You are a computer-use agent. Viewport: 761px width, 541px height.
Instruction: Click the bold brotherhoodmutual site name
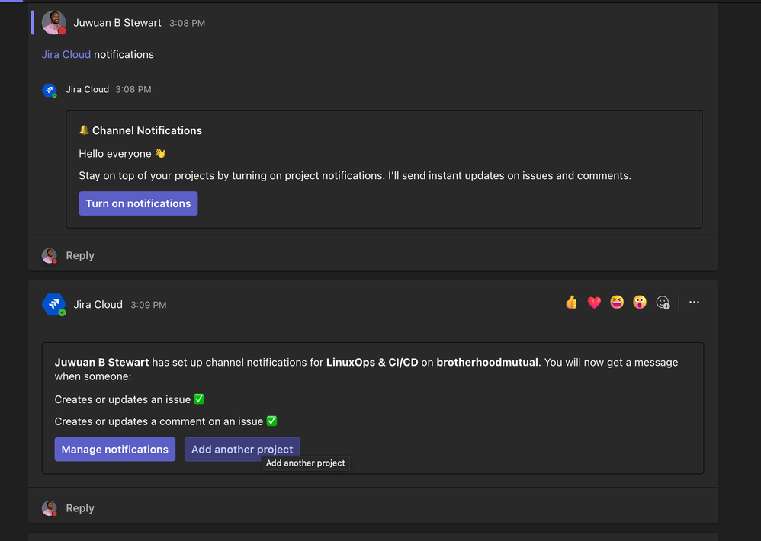point(487,363)
